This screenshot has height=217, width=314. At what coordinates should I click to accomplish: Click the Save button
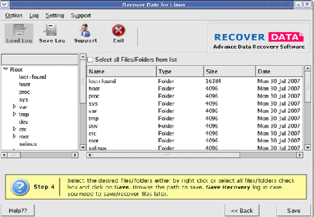click(x=294, y=210)
